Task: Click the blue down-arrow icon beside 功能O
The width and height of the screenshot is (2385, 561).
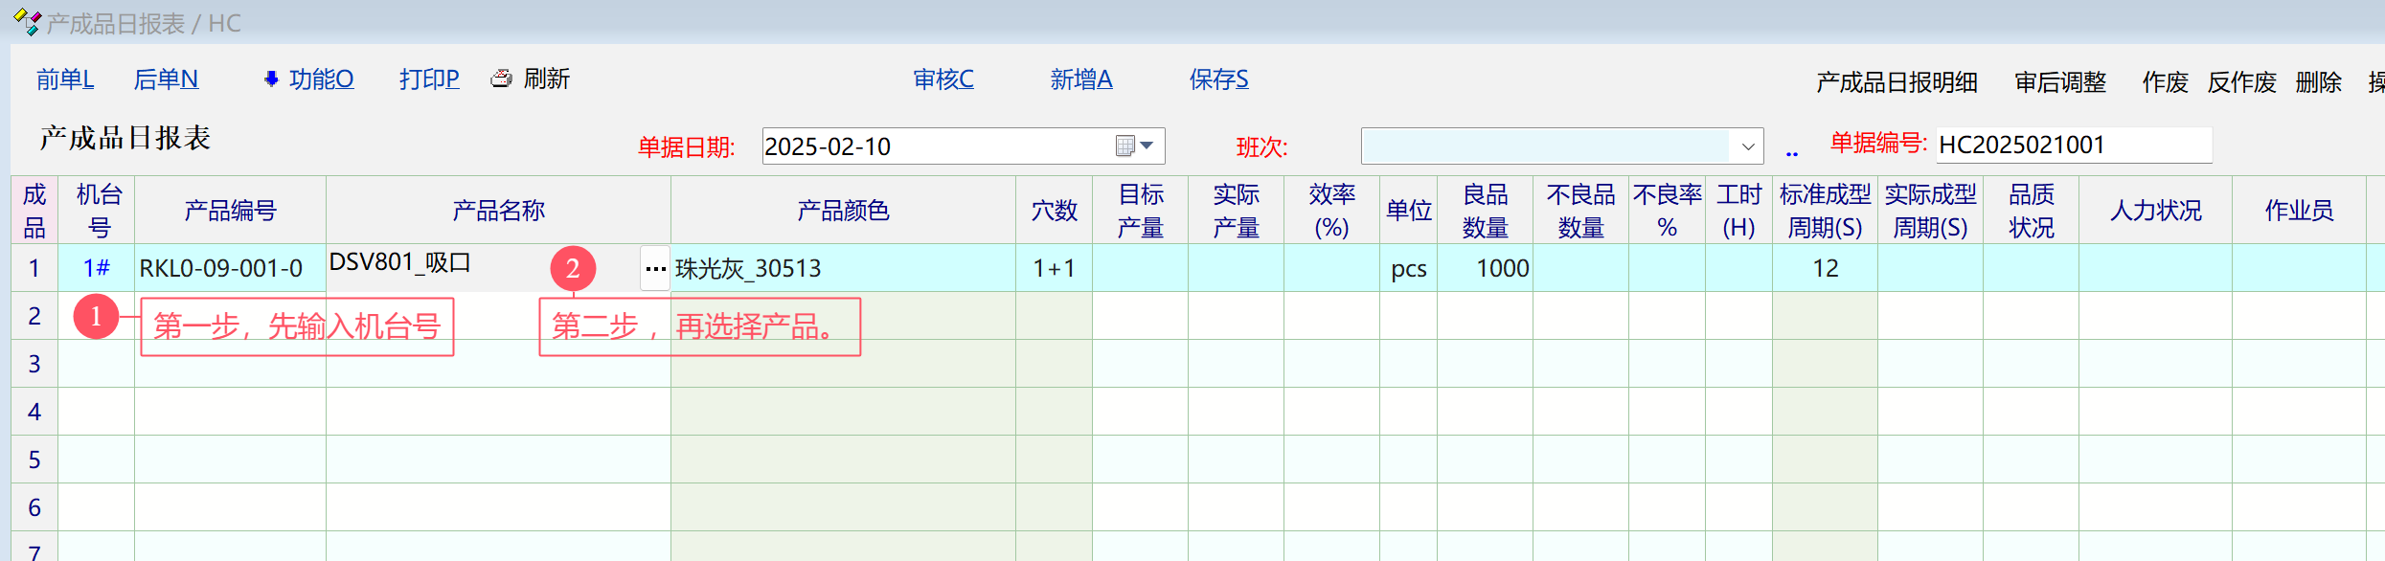Action: click(x=271, y=79)
